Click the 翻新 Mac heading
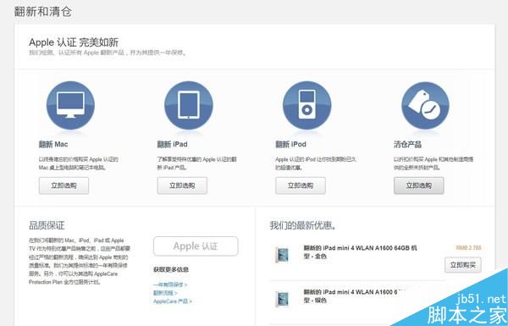This screenshot has width=508, height=326. [x=53, y=144]
